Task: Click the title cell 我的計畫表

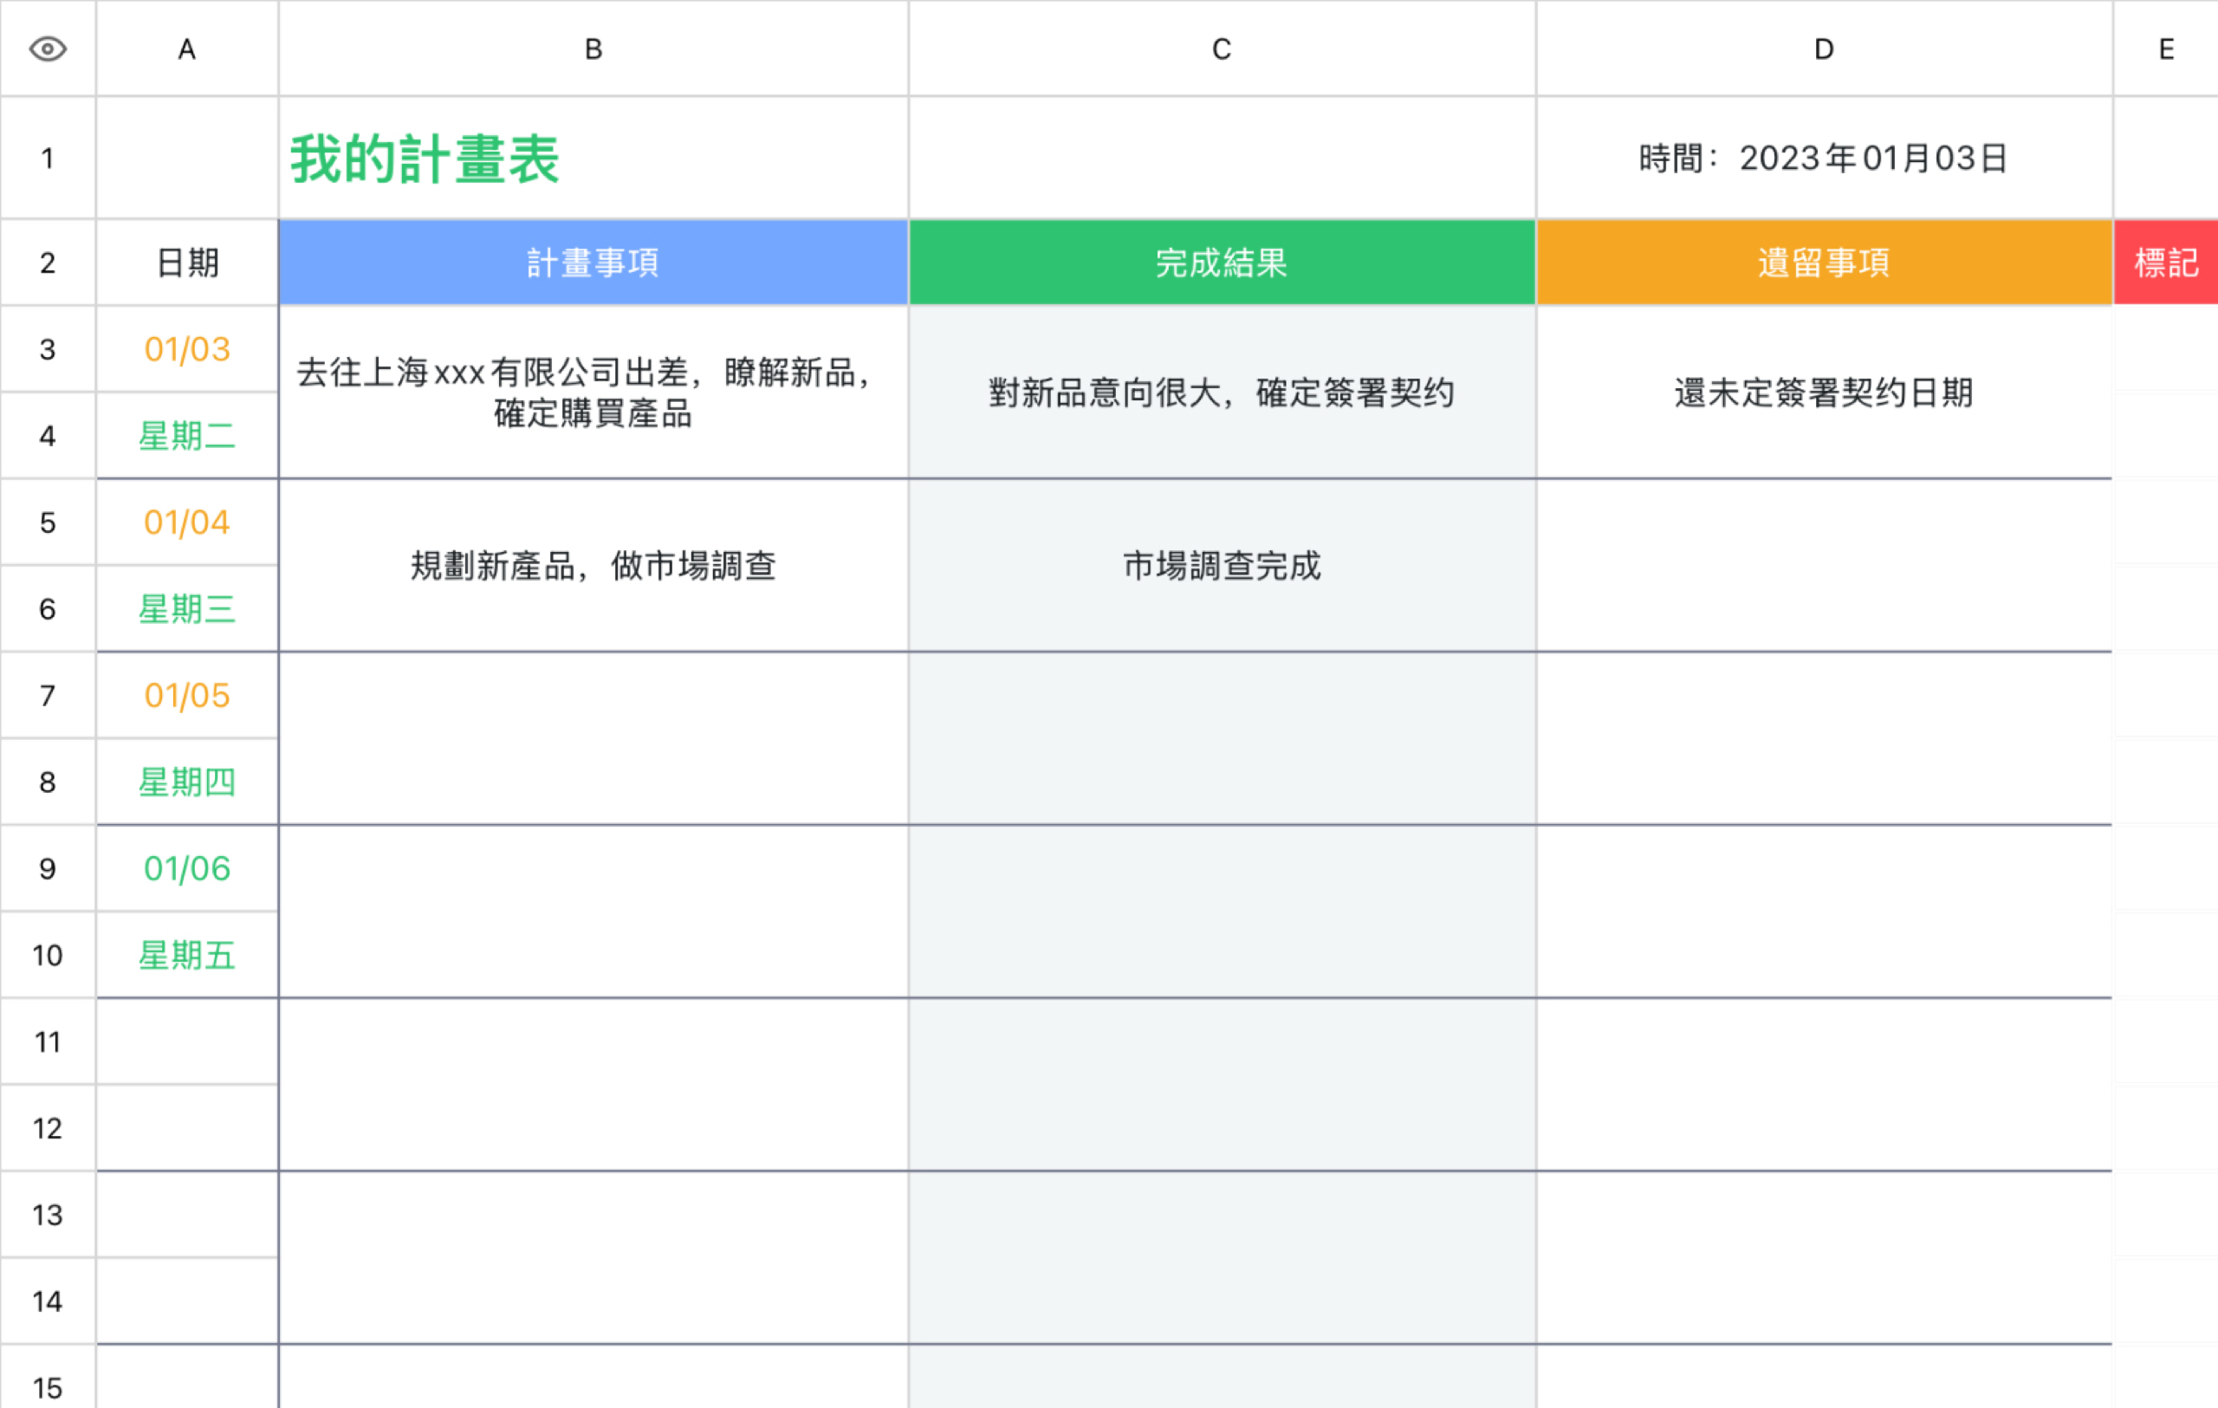Action: click(x=593, y=158)
